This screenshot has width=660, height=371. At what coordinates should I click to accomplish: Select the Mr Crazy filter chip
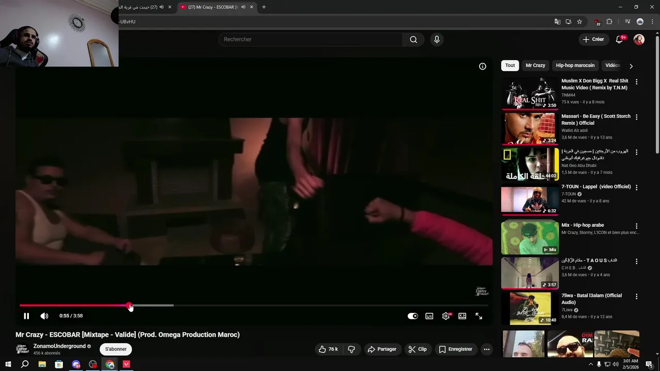(535, 65)
